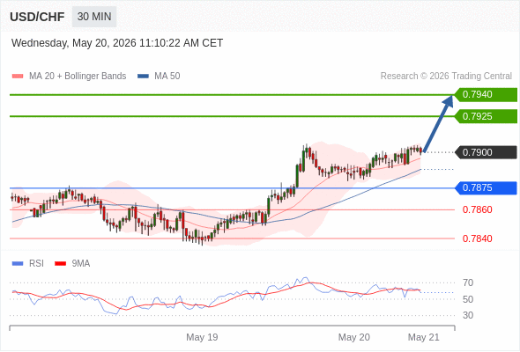Click the red 0.7840 support label

click(477, 238)
